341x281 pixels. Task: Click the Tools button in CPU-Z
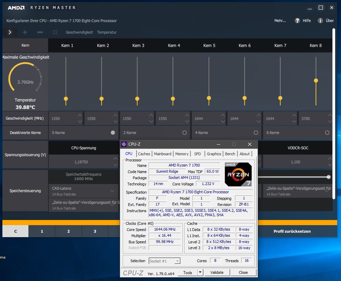(187, 272)
